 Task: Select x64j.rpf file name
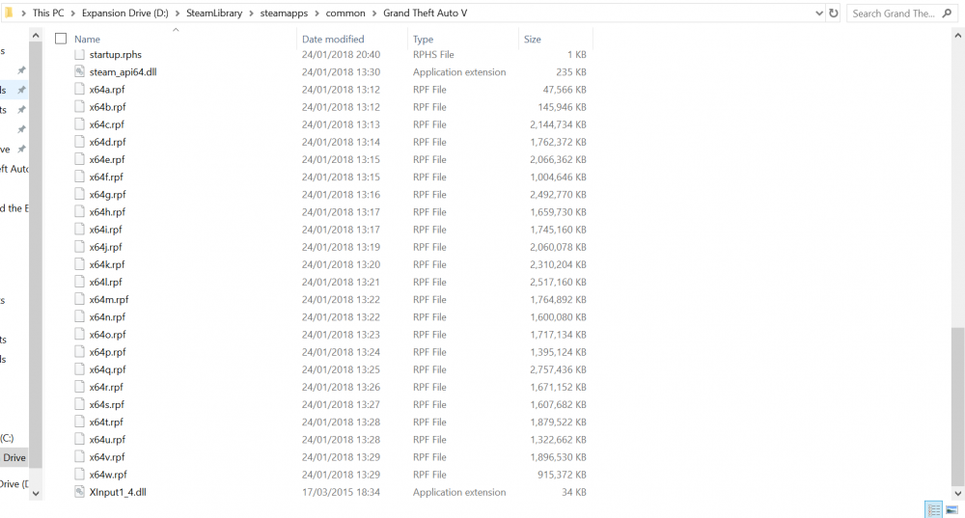[x=106, y=247]
